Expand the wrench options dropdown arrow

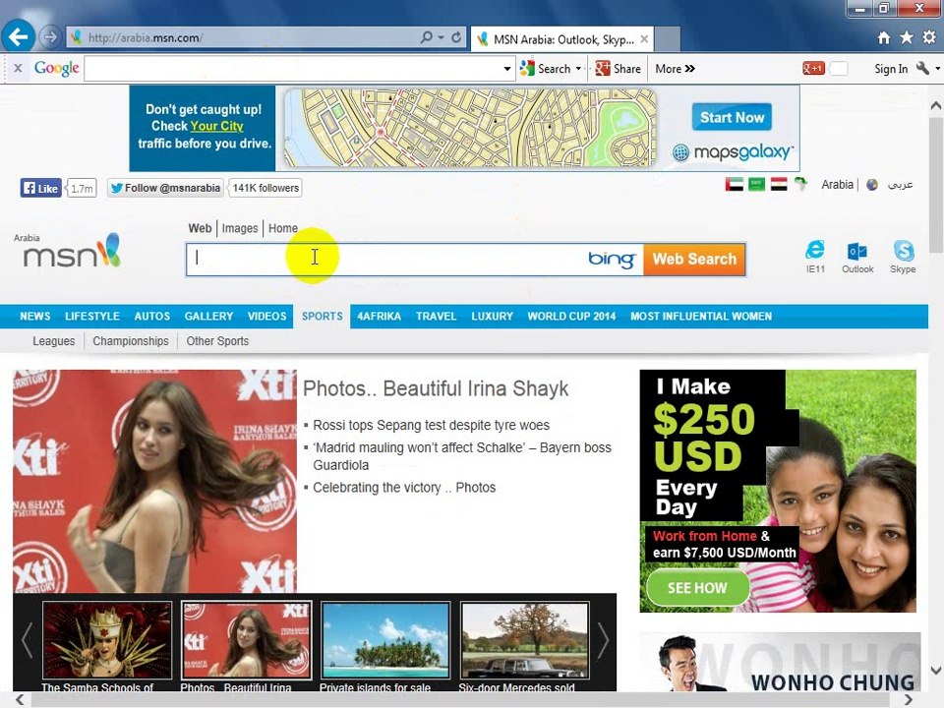click(937, 69)
